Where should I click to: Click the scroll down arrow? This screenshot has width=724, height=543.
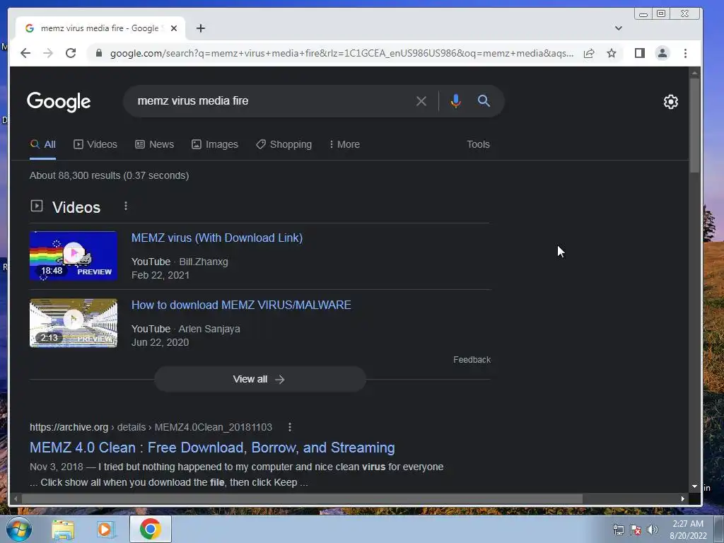[x=694, y=486]
